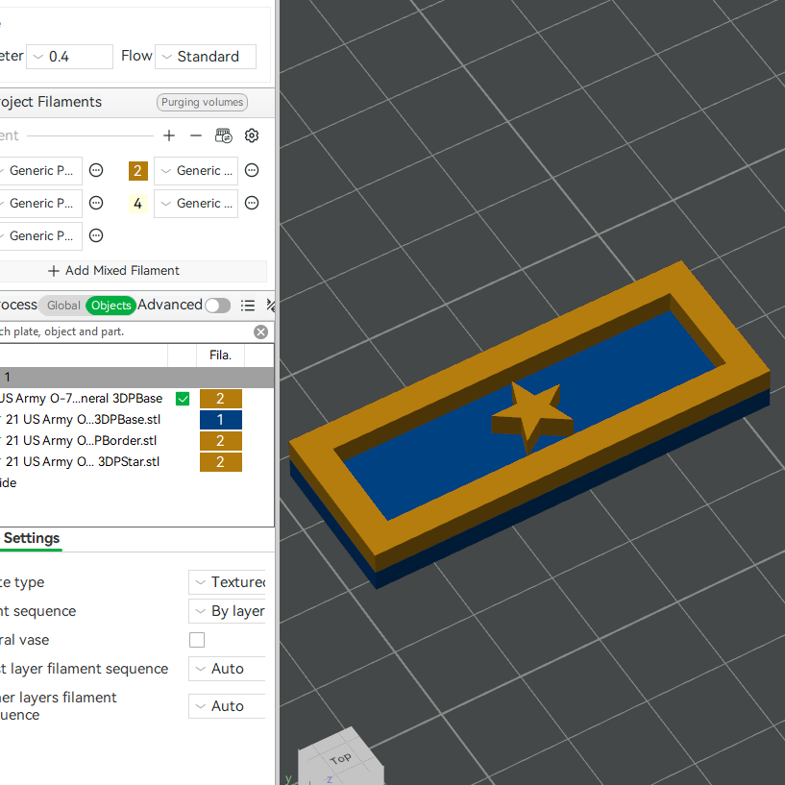Select 21 US Army O... 3DPStar.stl part
Viewport: 785px width, 785px height.
[x=83, y=461]
